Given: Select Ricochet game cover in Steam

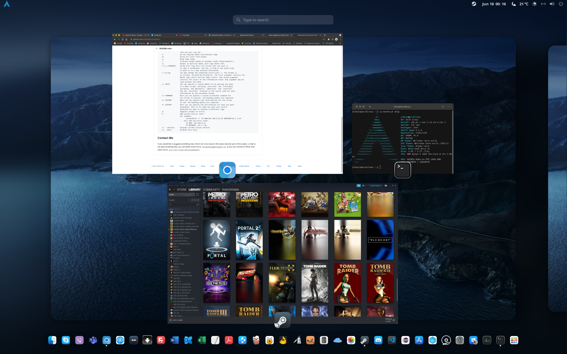Looking at the screenshot, I should click(380, 240).
